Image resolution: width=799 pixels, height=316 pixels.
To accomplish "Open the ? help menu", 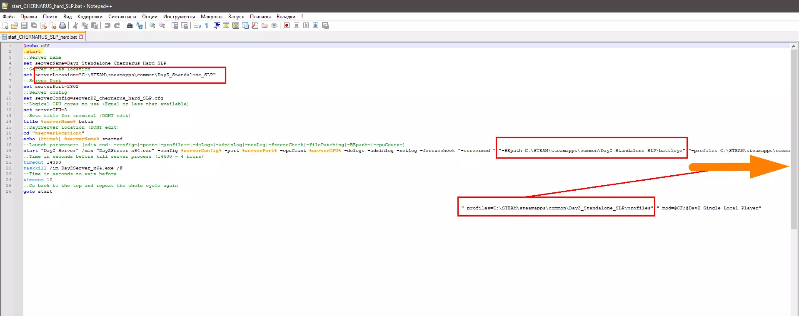I will (302, 17).
